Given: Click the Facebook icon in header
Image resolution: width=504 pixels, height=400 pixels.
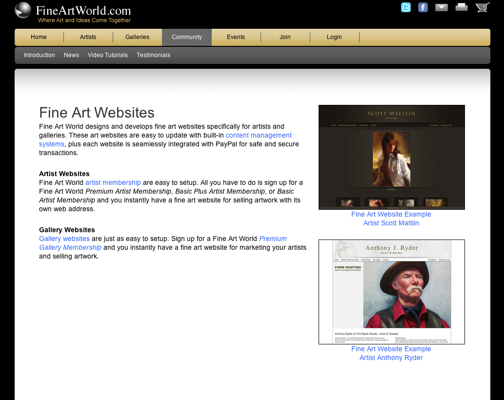Looking at the screenshot, I should pyautogui.click(x=423, y=7).
